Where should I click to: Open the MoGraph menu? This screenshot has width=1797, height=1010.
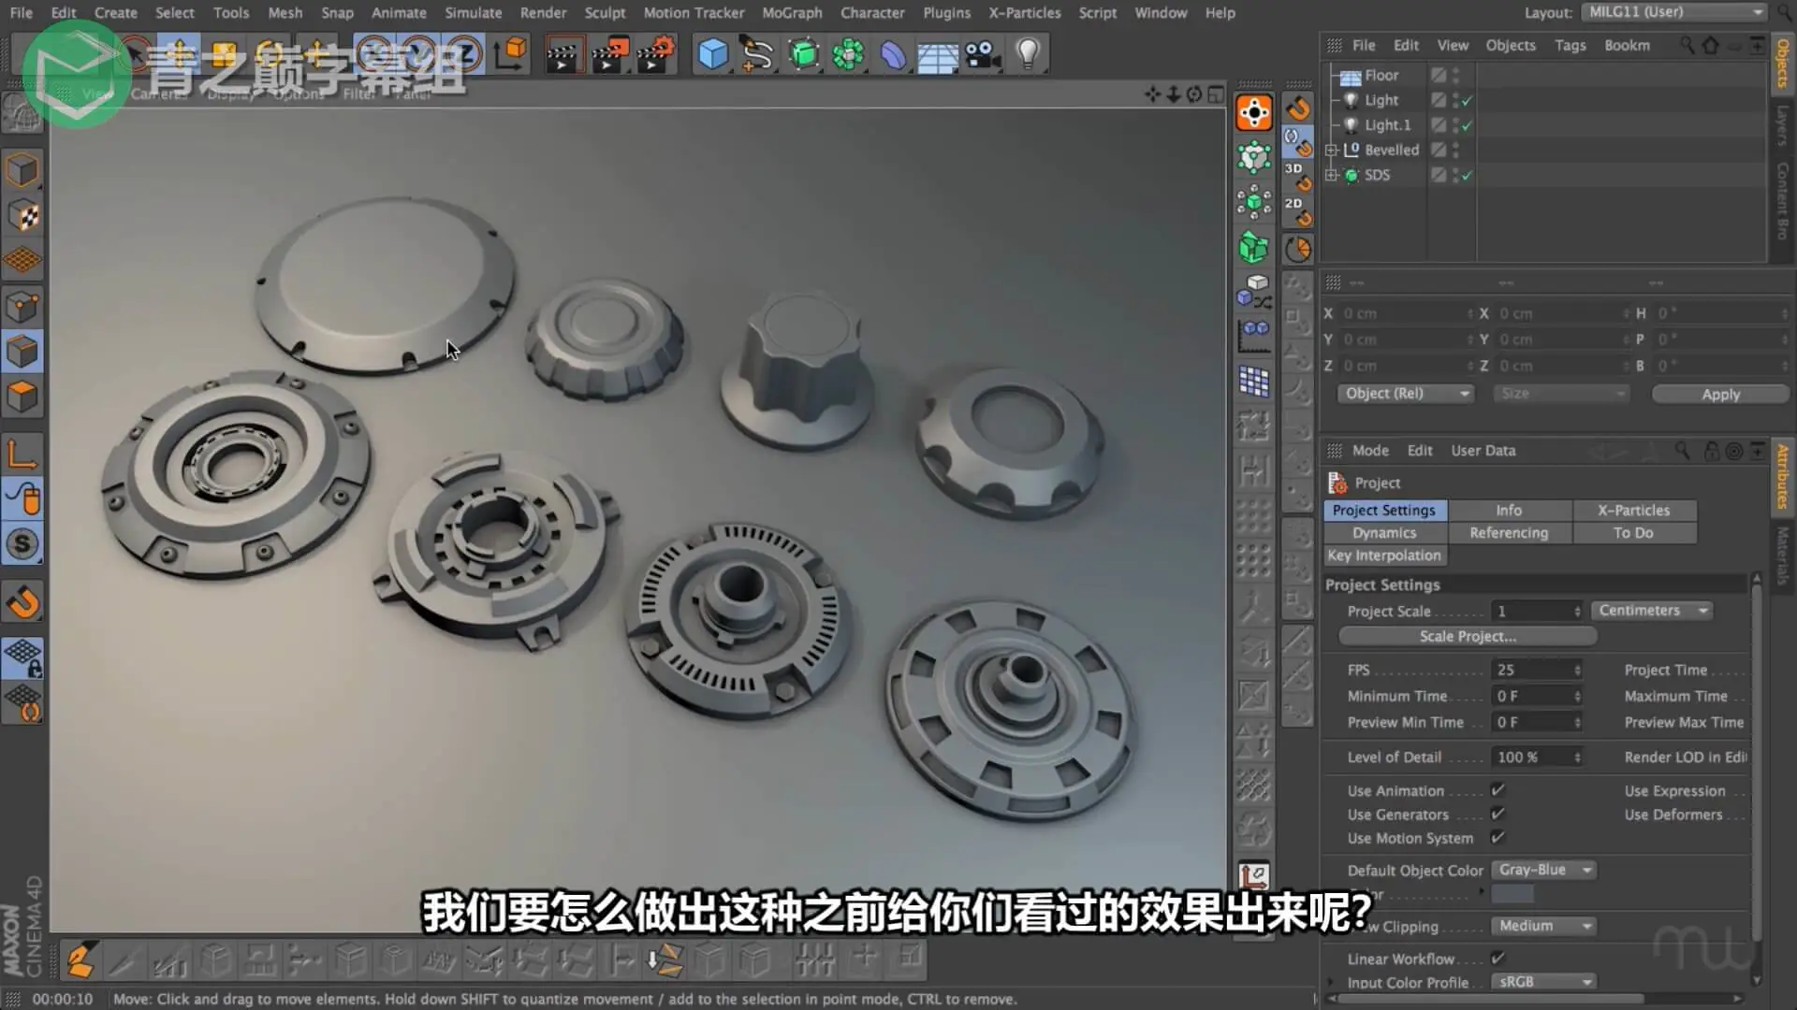point(792,13)
